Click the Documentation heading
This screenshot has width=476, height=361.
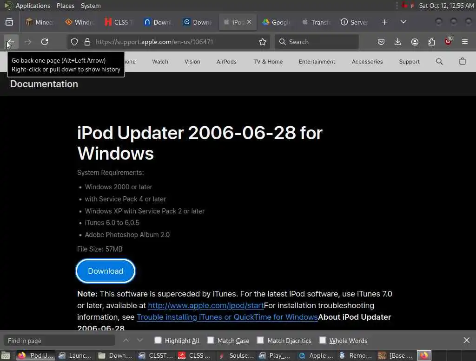(44, 84)
